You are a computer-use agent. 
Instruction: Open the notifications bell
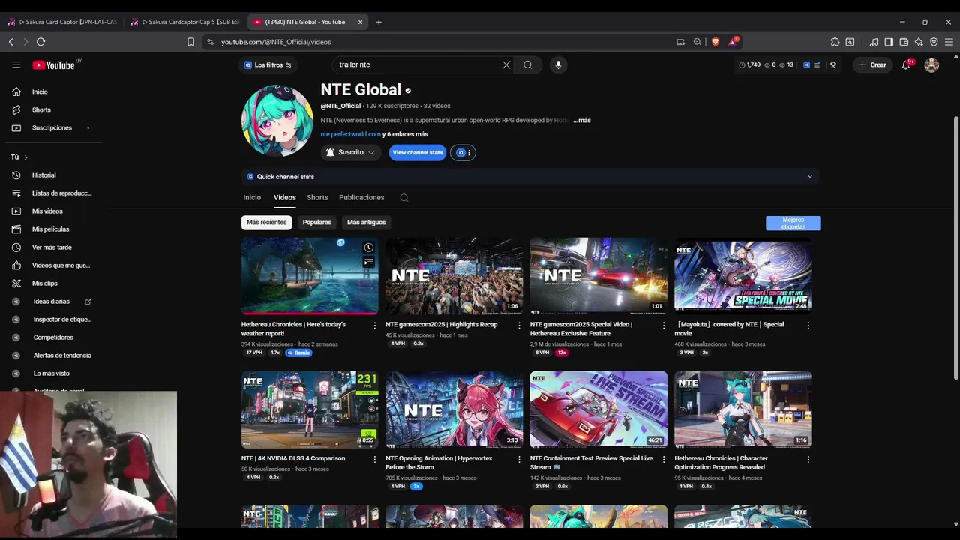click(906, 65)
